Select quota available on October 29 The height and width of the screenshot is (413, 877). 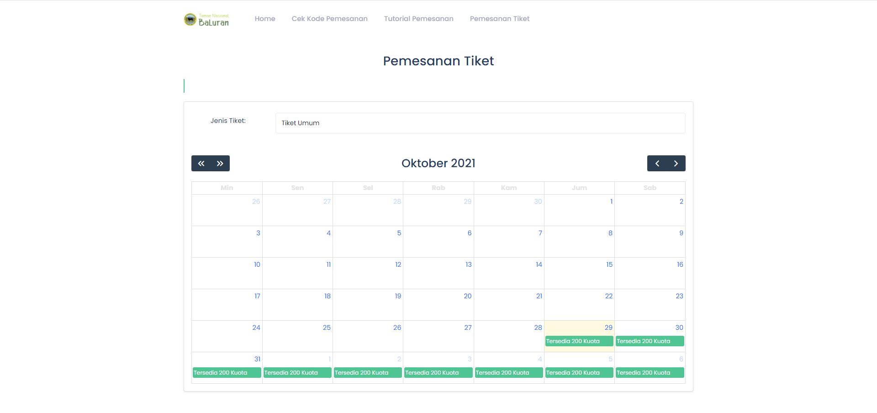click(x=579, y=341)
